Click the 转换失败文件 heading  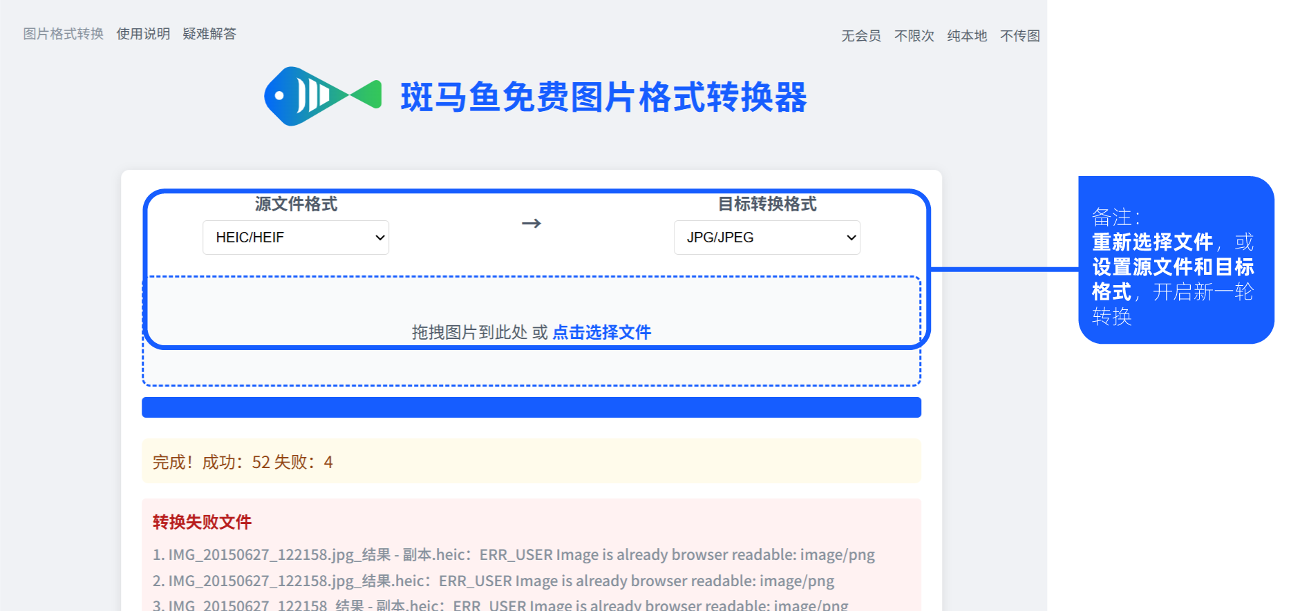(202, 522)
